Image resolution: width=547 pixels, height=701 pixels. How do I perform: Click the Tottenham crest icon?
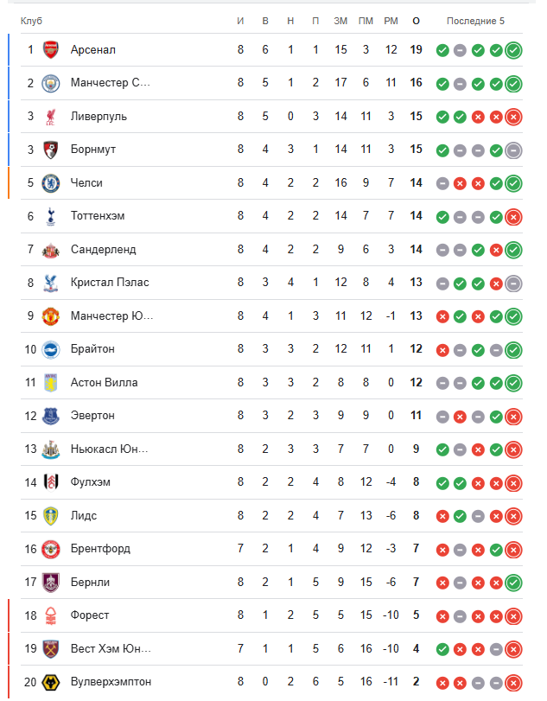[51, 216]
